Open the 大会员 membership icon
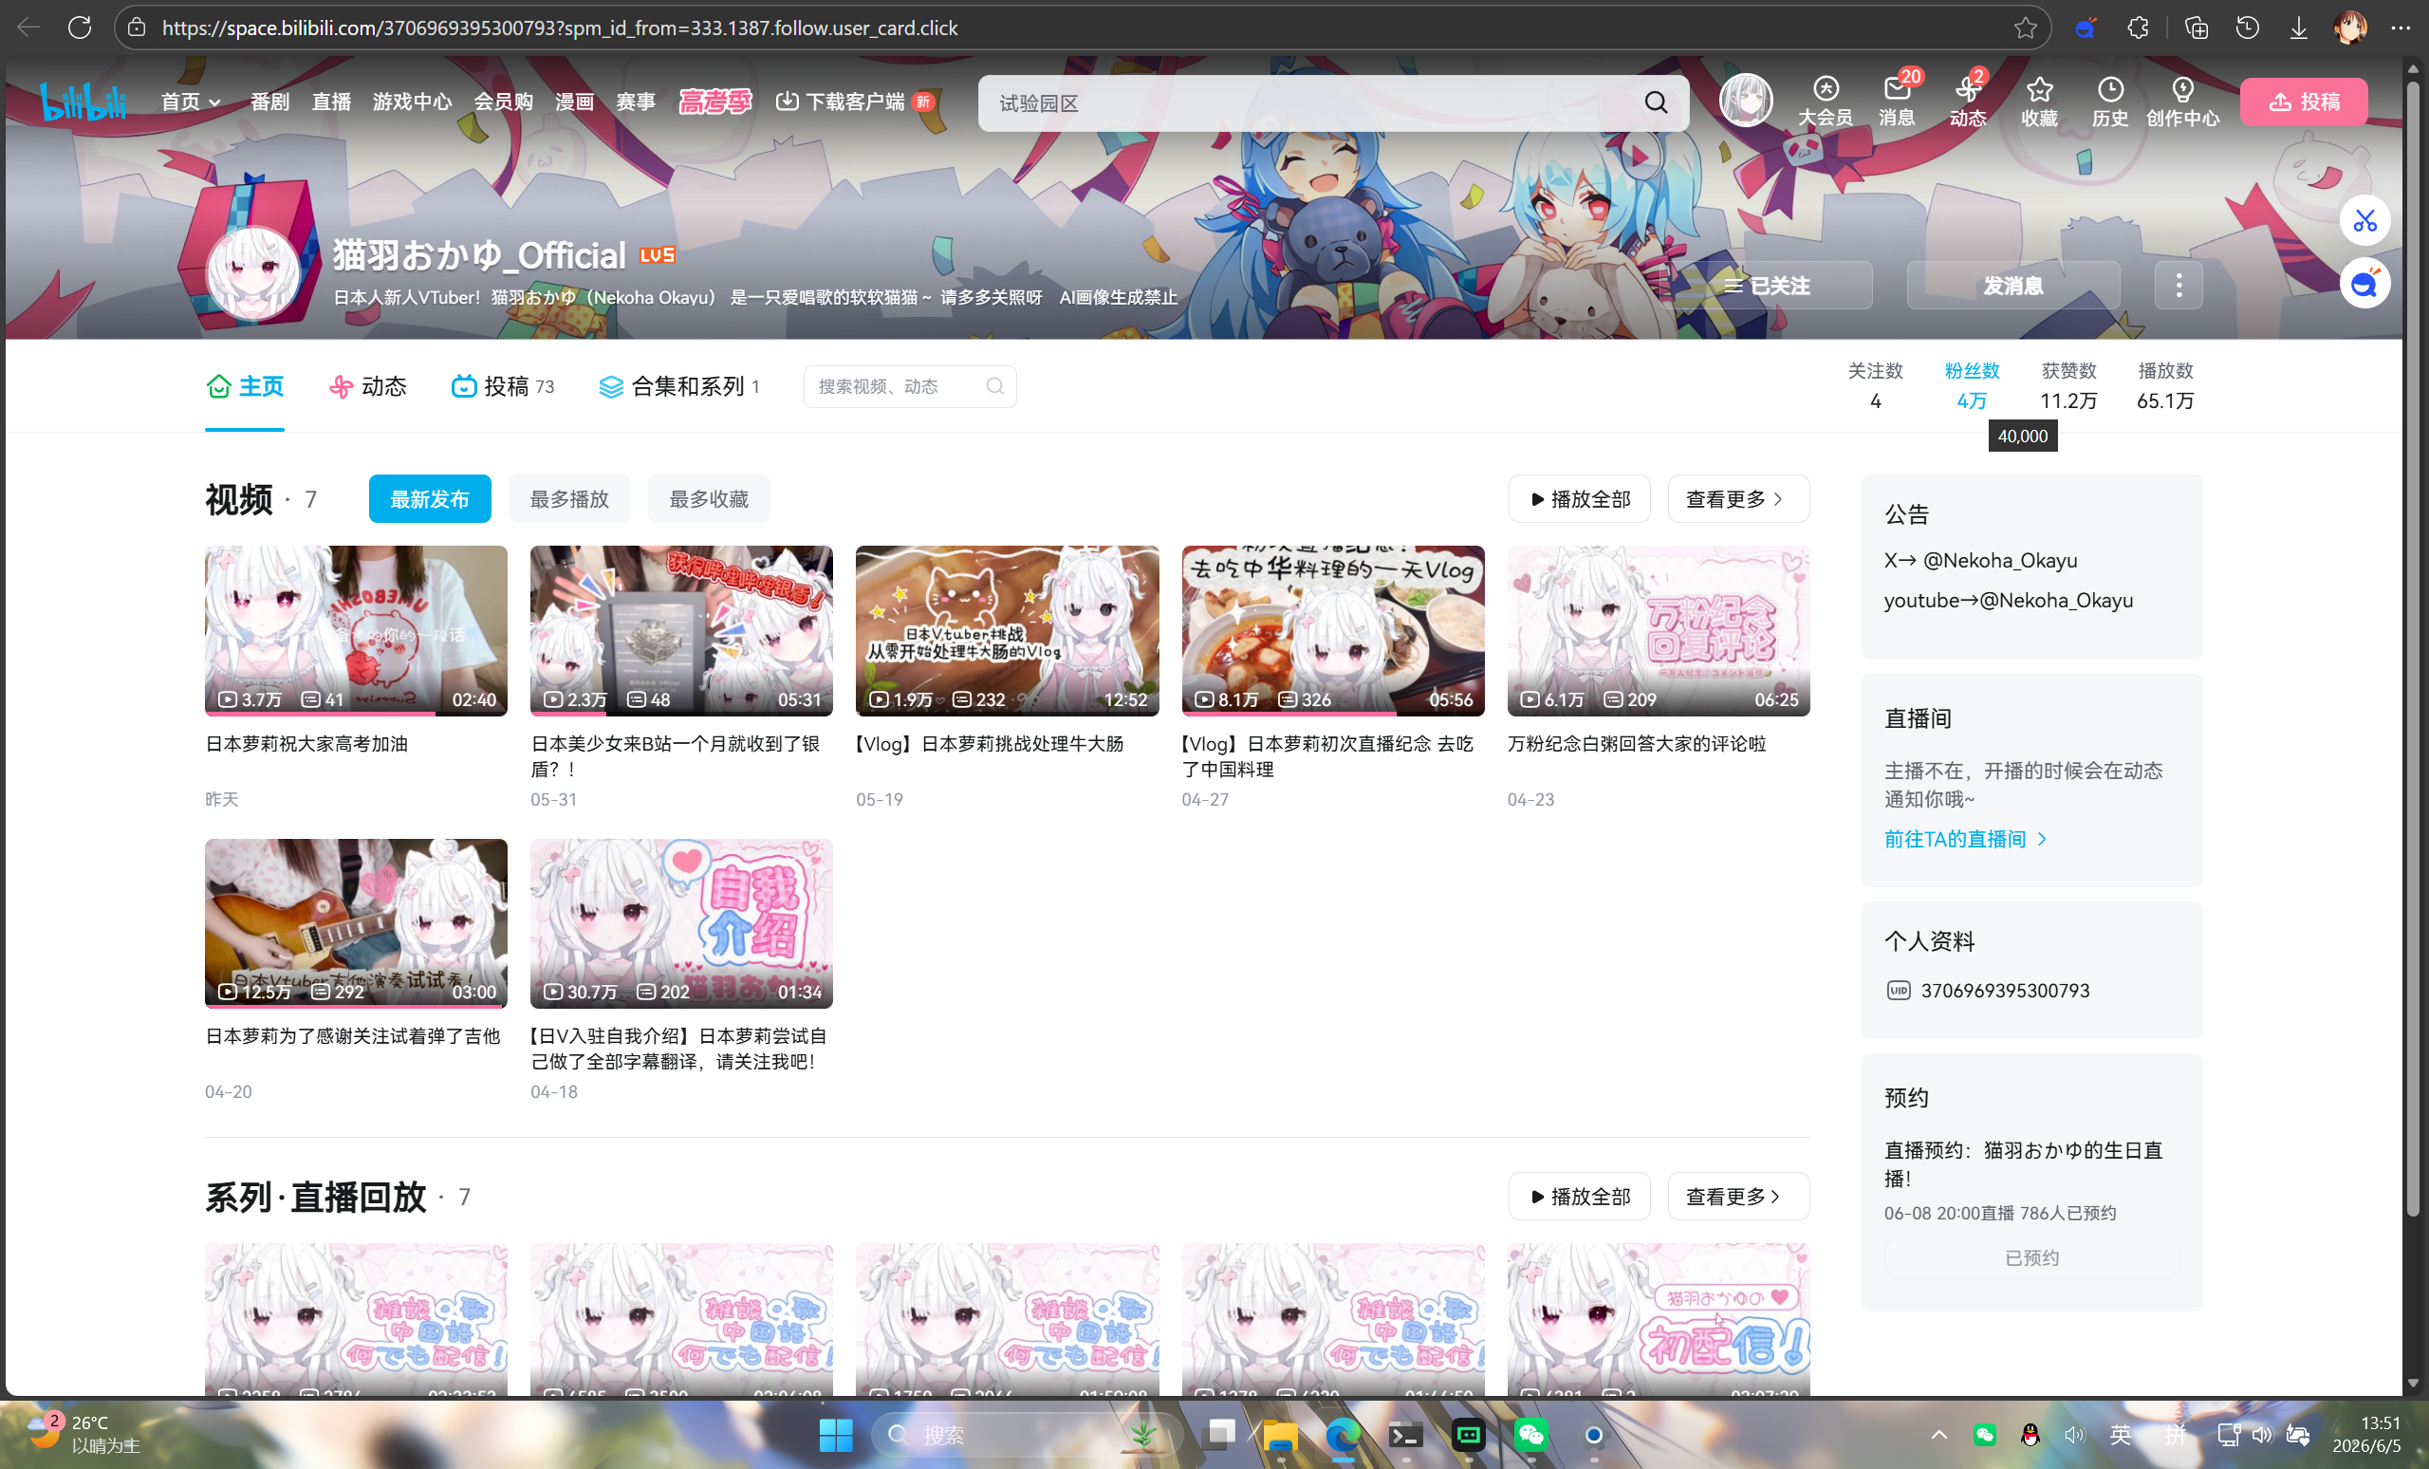Image resolution: width=2429 pixels, height=1469 pixels. pos(1825,102)
